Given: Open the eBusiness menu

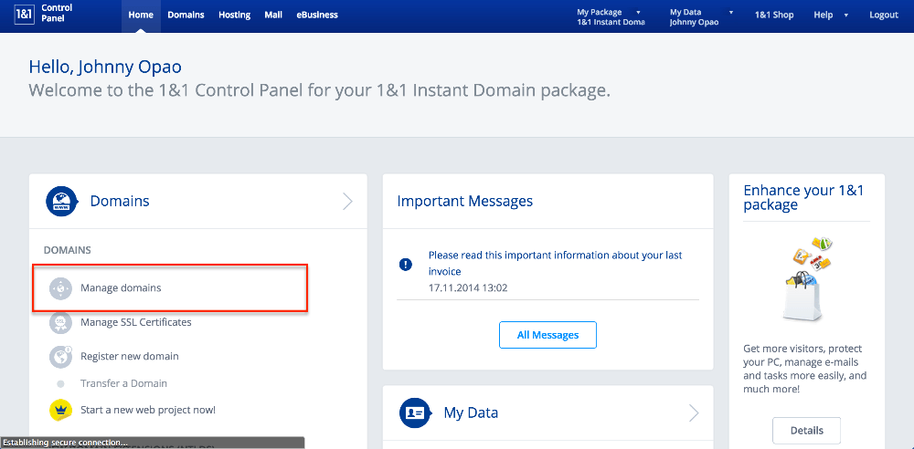Looking at the screenshot, I should click(317, 16).
